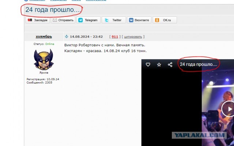Share via Вконтакте button
The height and width of the screenshot is (146, 234).
tap(139, 20)
